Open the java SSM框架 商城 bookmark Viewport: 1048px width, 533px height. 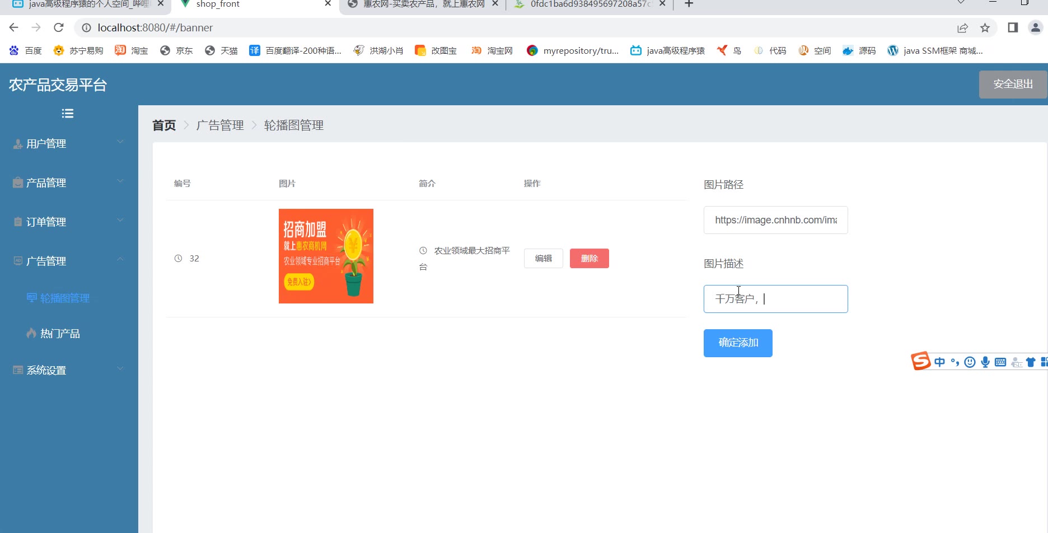pyautogui.click(x=935, y=51)
